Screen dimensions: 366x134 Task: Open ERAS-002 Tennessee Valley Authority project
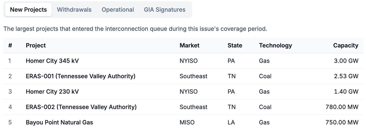81,107
